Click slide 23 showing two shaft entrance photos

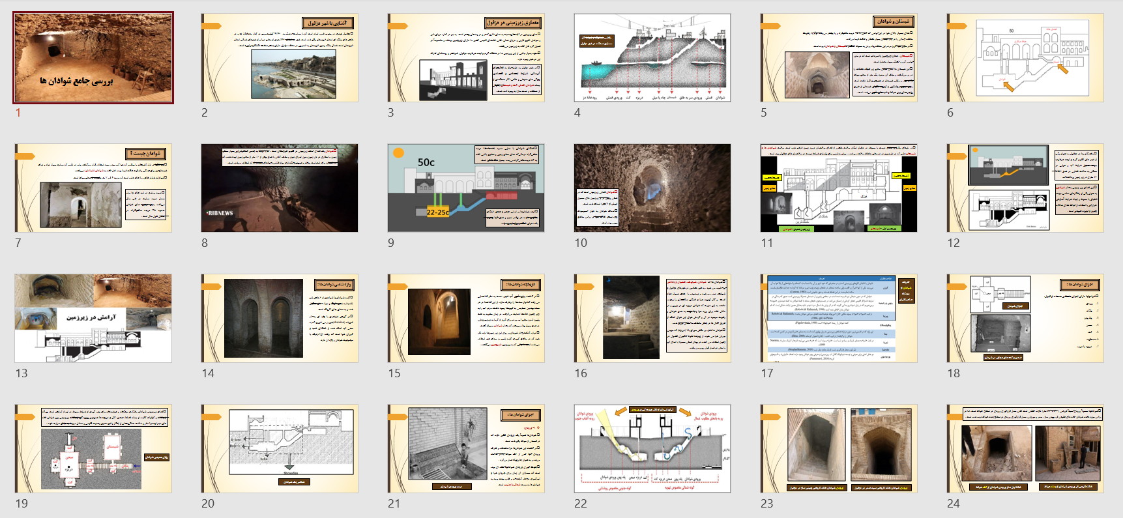[x=838, y=448]
